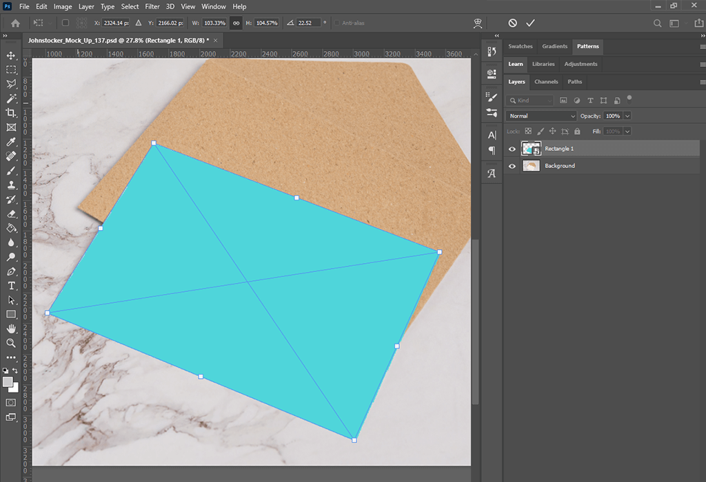Screen dimensions: 706x482
Task: Open the 3D Properties panel icon
Action: pos(492,73)
